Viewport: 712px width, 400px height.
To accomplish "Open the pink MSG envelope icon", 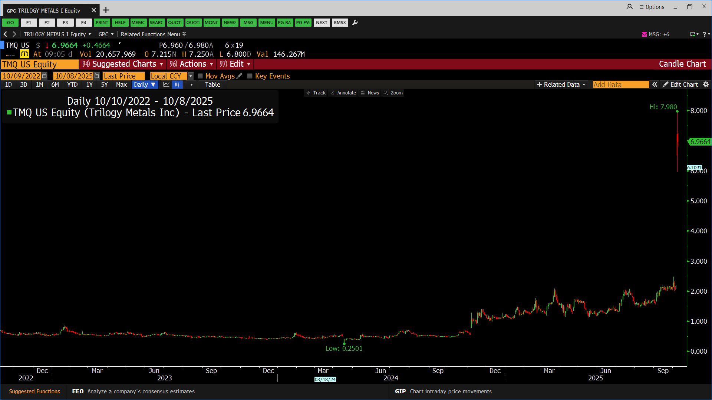I will point(644,34).
